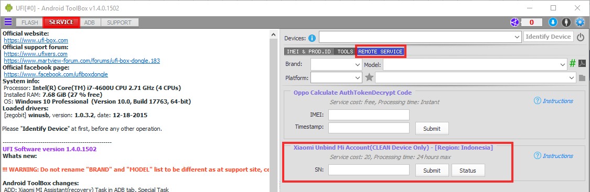Open the ADB tab

tap(90, 22)
